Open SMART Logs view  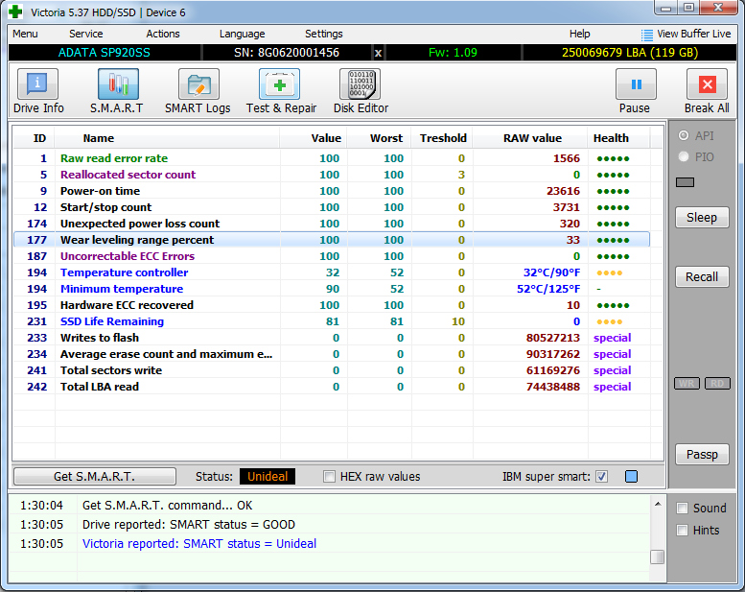pos(198,91)
